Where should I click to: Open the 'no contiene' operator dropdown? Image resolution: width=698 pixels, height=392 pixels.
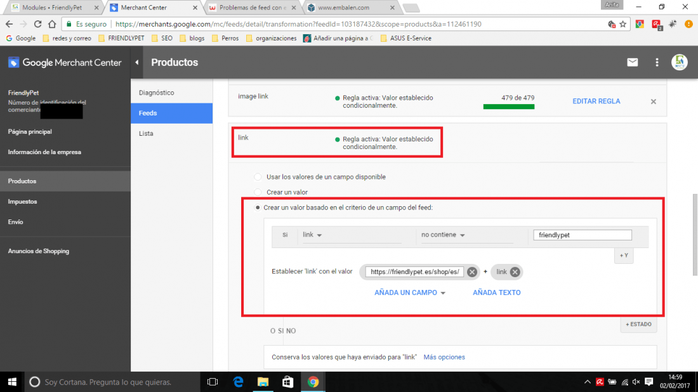point(466,235)
